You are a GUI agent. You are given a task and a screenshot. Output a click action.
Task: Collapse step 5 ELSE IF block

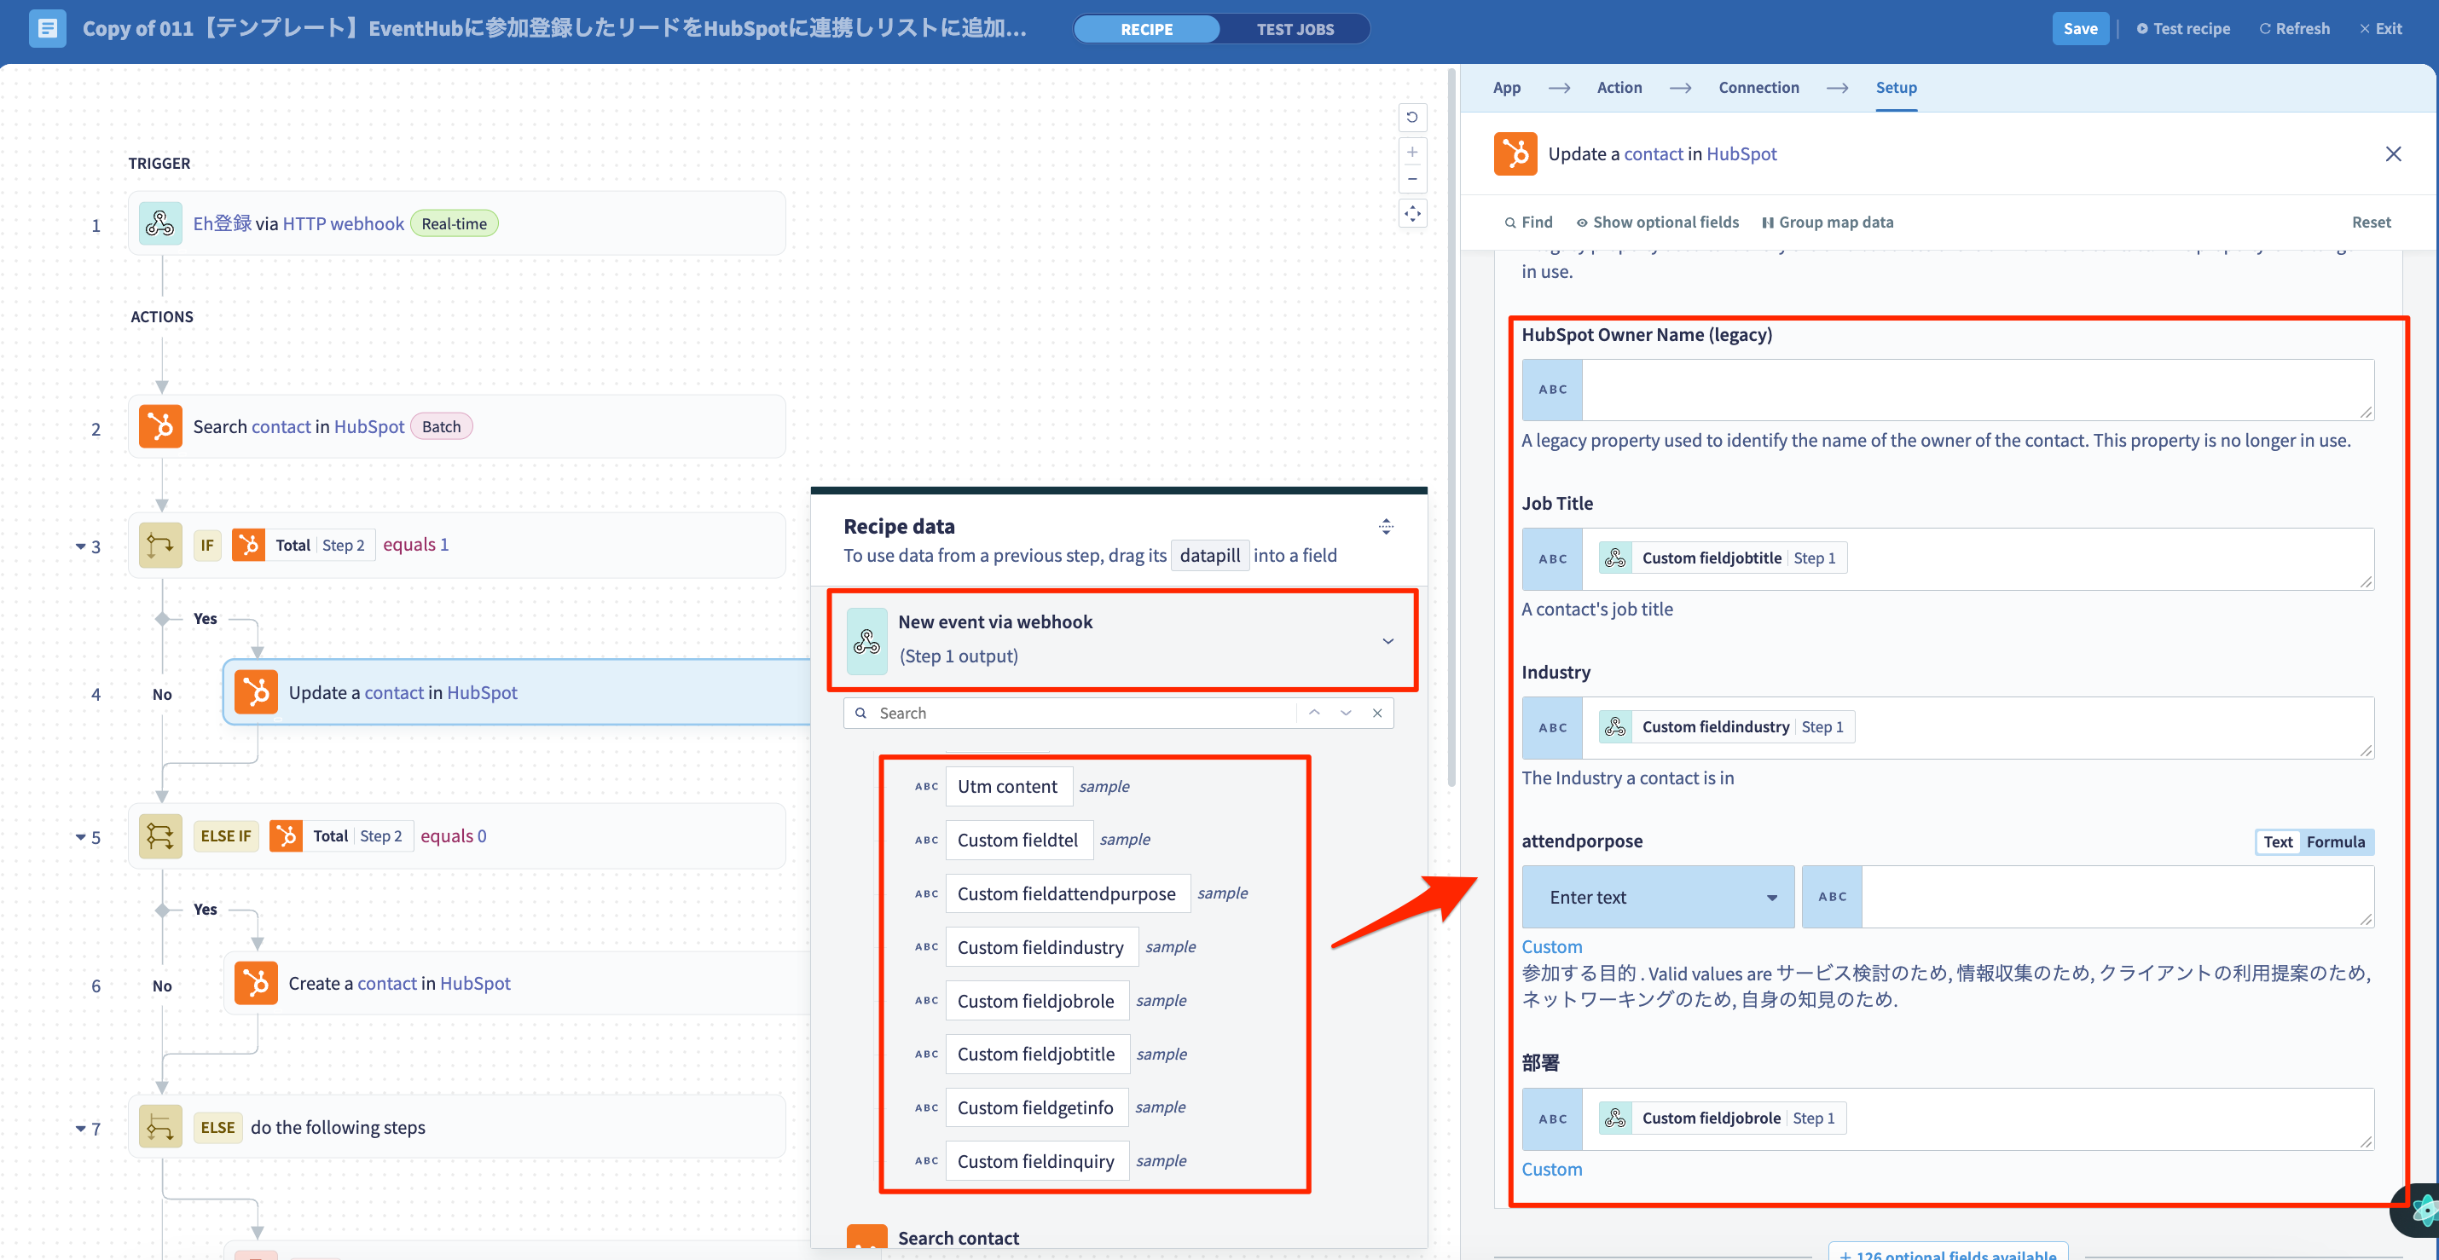(x=80, y=837)
